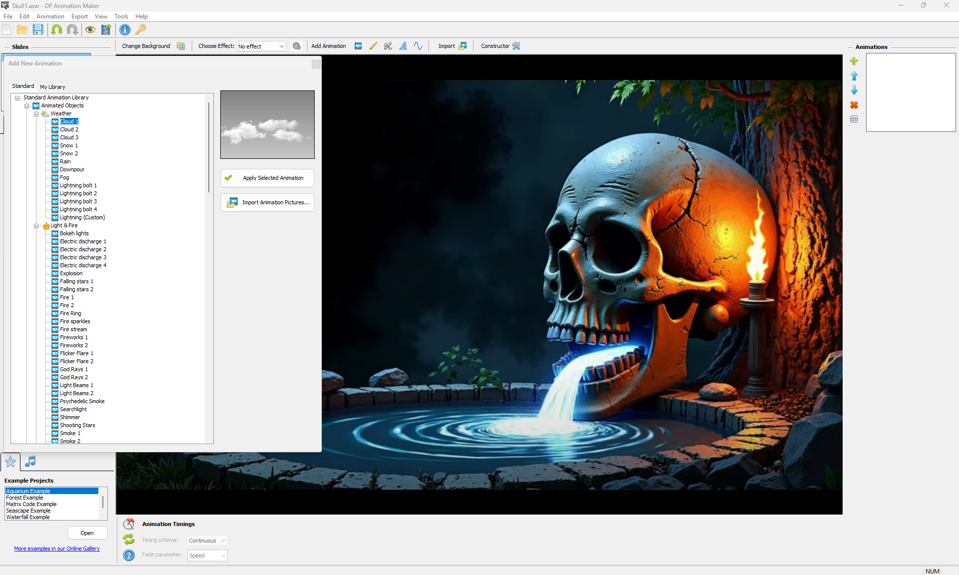
Task: Click the Undo green arrow icon
Action: tap(56, 29)
